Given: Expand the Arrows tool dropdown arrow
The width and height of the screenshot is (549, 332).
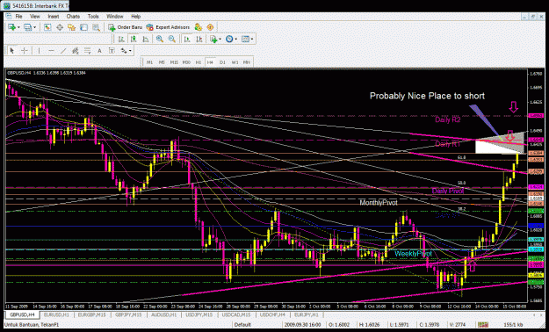Looking at the screenshot, I should (130, 51).
